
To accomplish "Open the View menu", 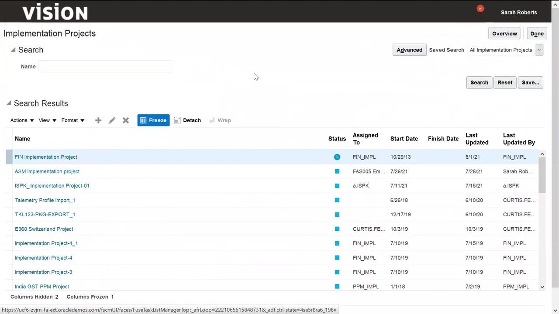I will [47, 120].
